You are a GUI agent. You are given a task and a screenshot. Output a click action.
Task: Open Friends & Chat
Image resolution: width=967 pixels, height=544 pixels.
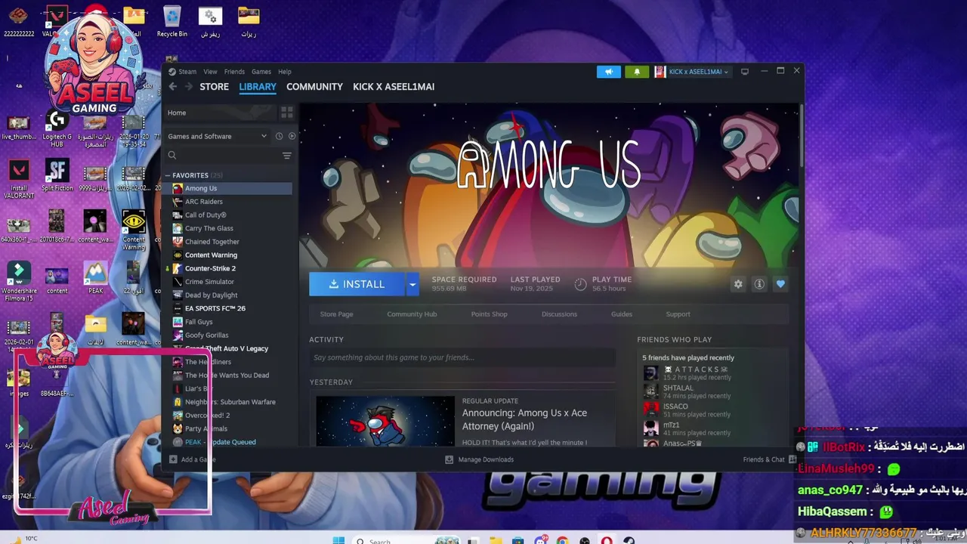(769, 459)
